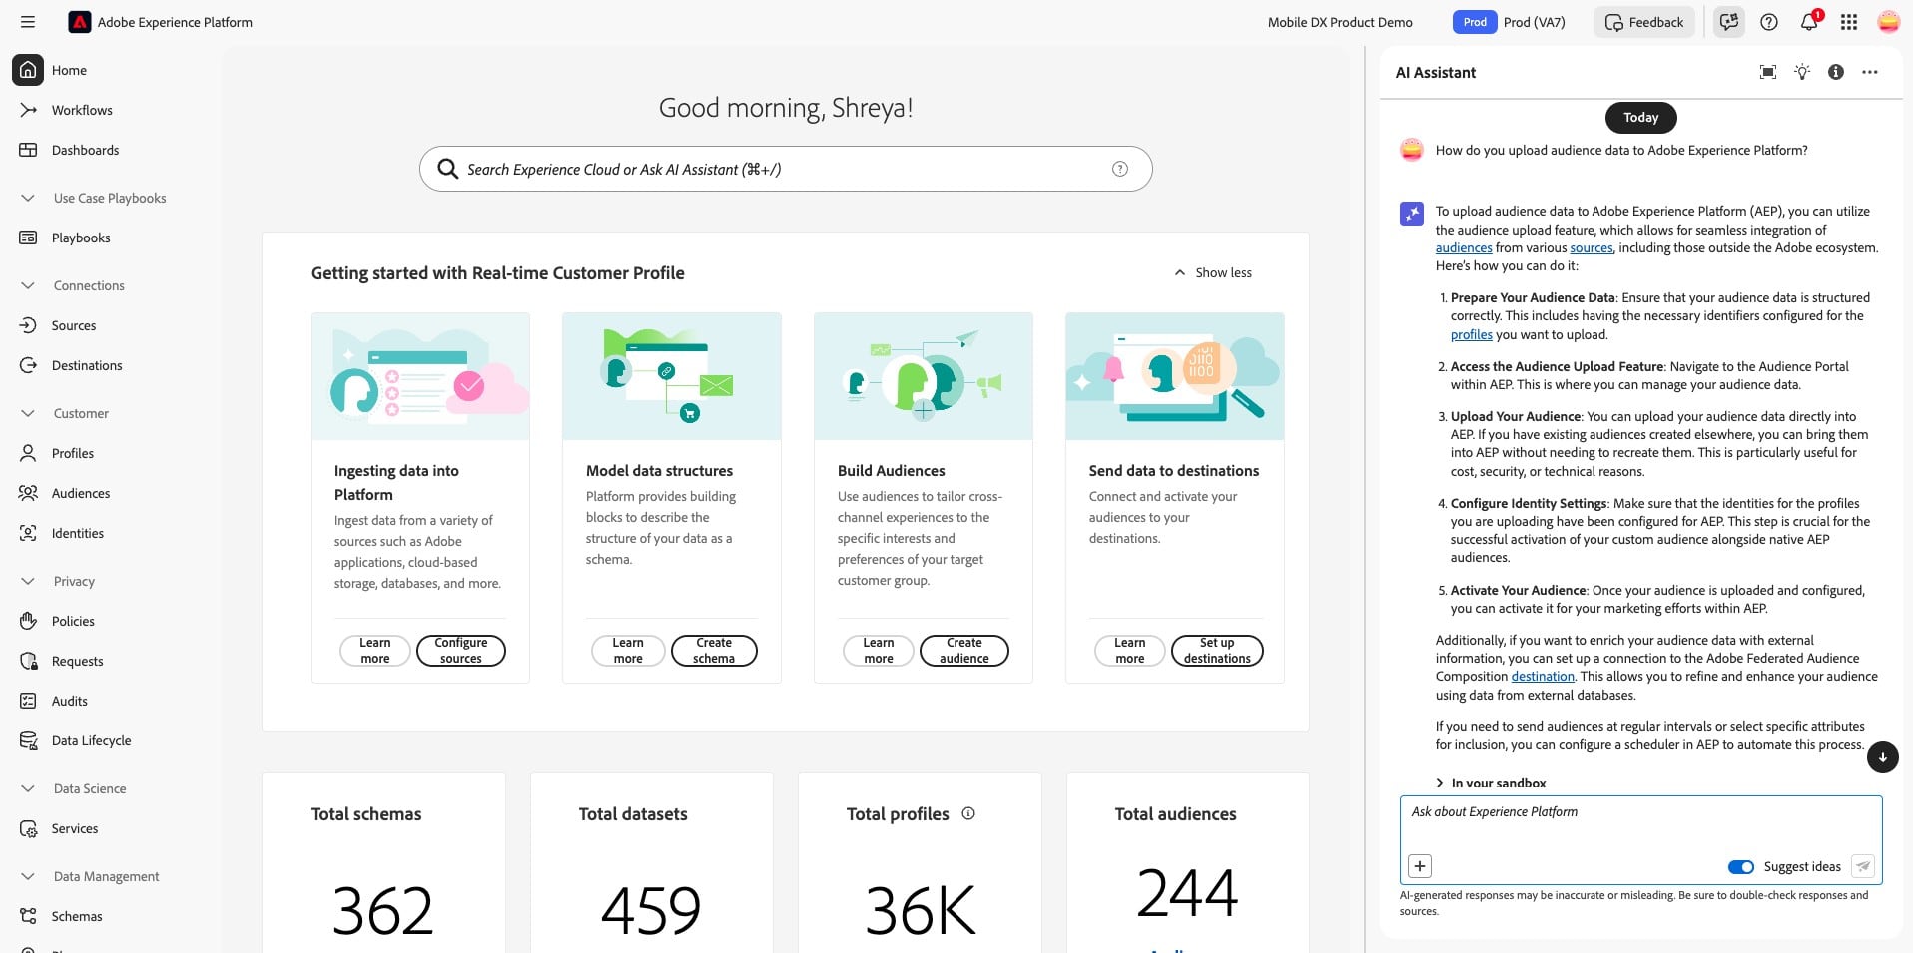Click the Adobe Experience Platform logo
Viewport: 1913px width, 953px height.
[x=79, y=22]
